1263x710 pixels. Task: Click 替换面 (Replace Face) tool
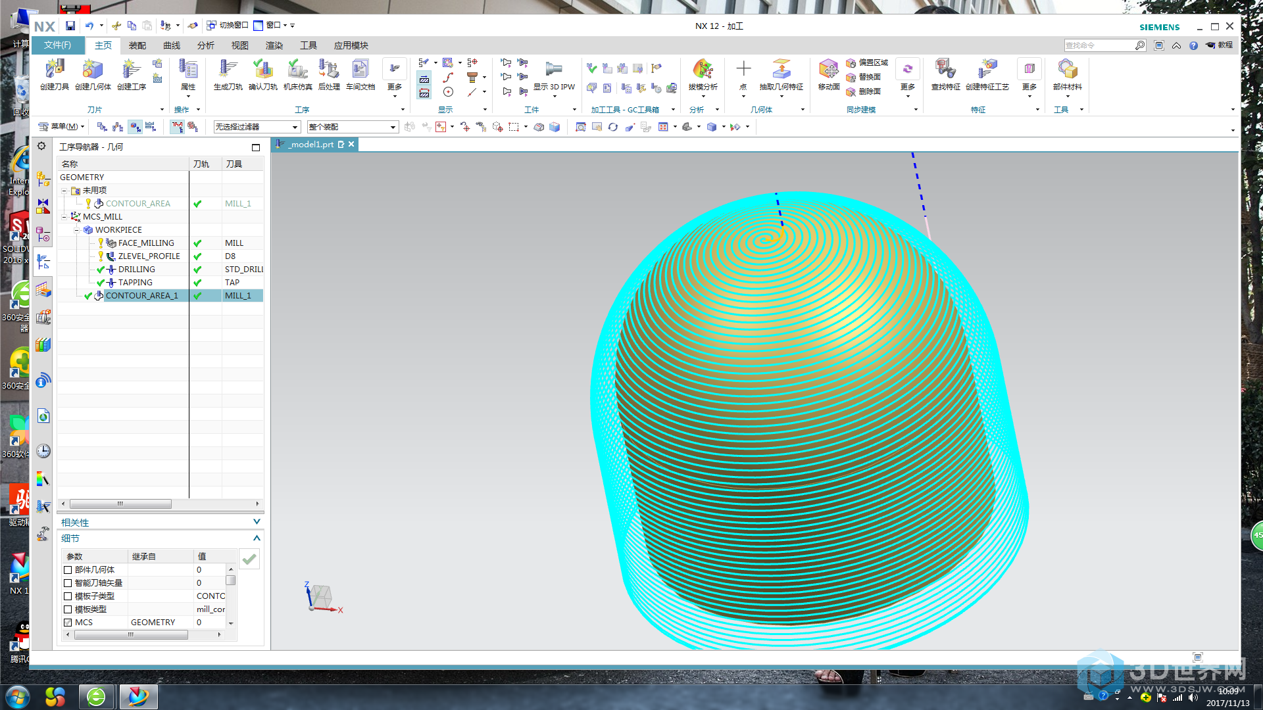click(864, 77)
